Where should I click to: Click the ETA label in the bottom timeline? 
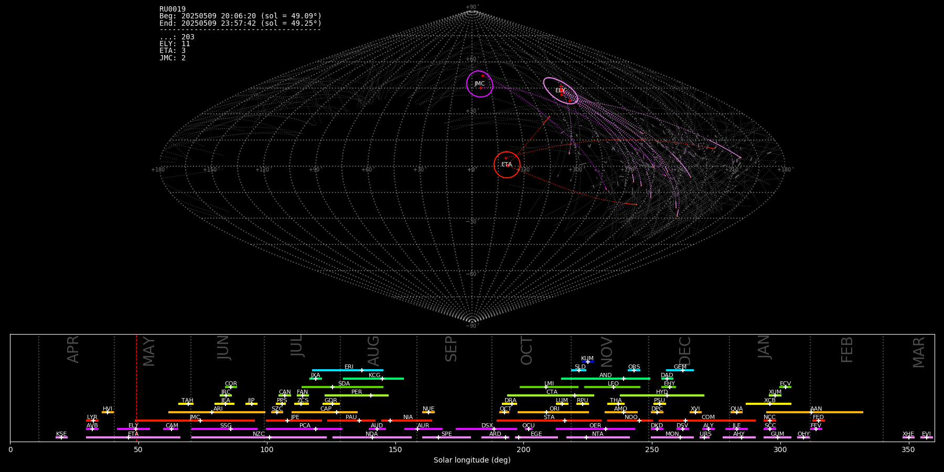[134, 434]
